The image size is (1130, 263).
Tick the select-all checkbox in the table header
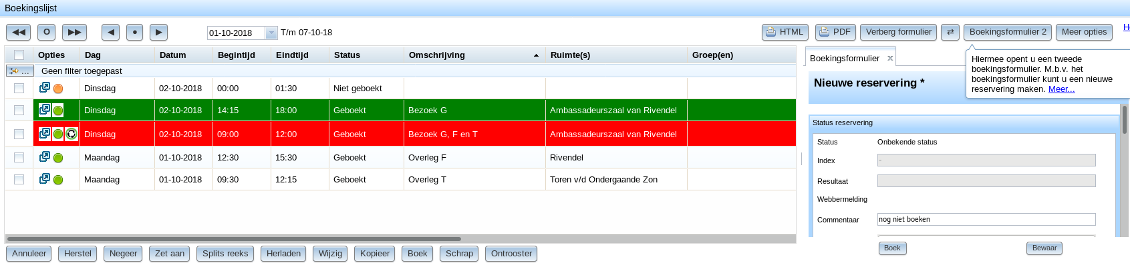19,55
